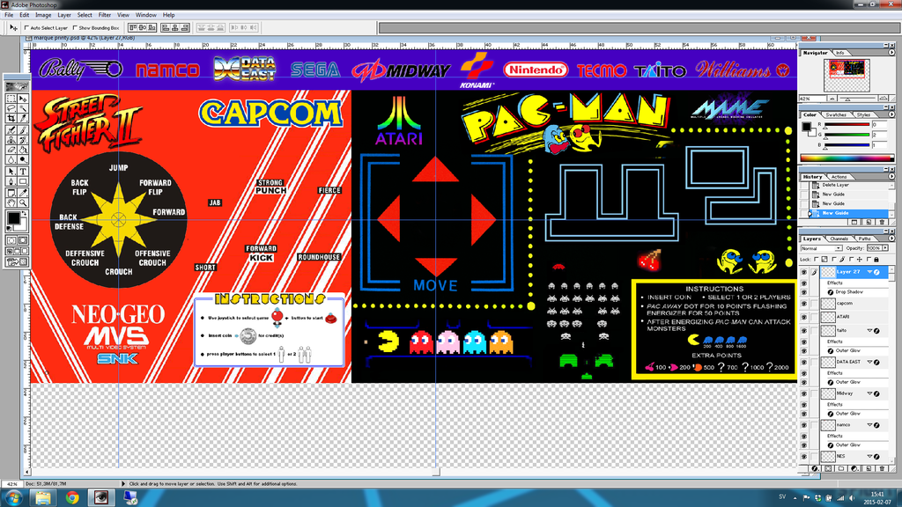Viewport: 902px width, 507px height.
Task: Select the Paintbrush tool
Action: click(x=22, y=130)
